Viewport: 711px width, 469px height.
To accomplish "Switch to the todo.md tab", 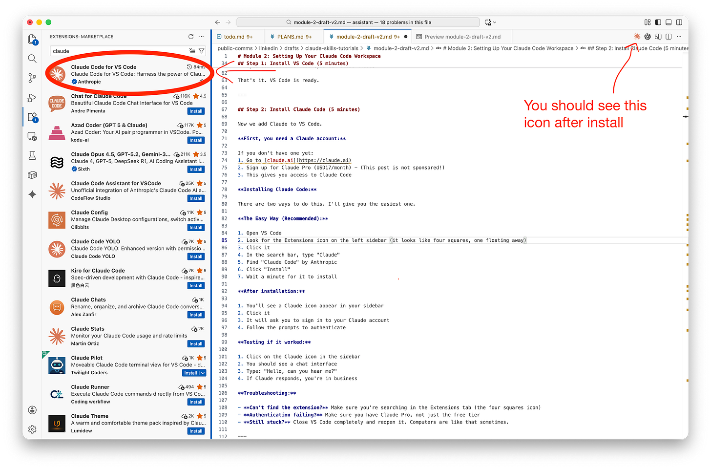I will [238, 37].
